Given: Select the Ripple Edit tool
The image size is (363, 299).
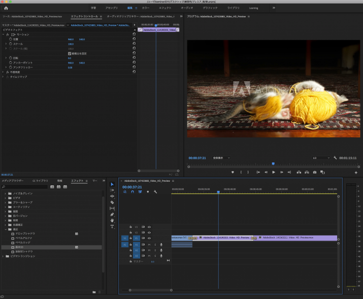Looking at the screenshot, I should [112, 196].
